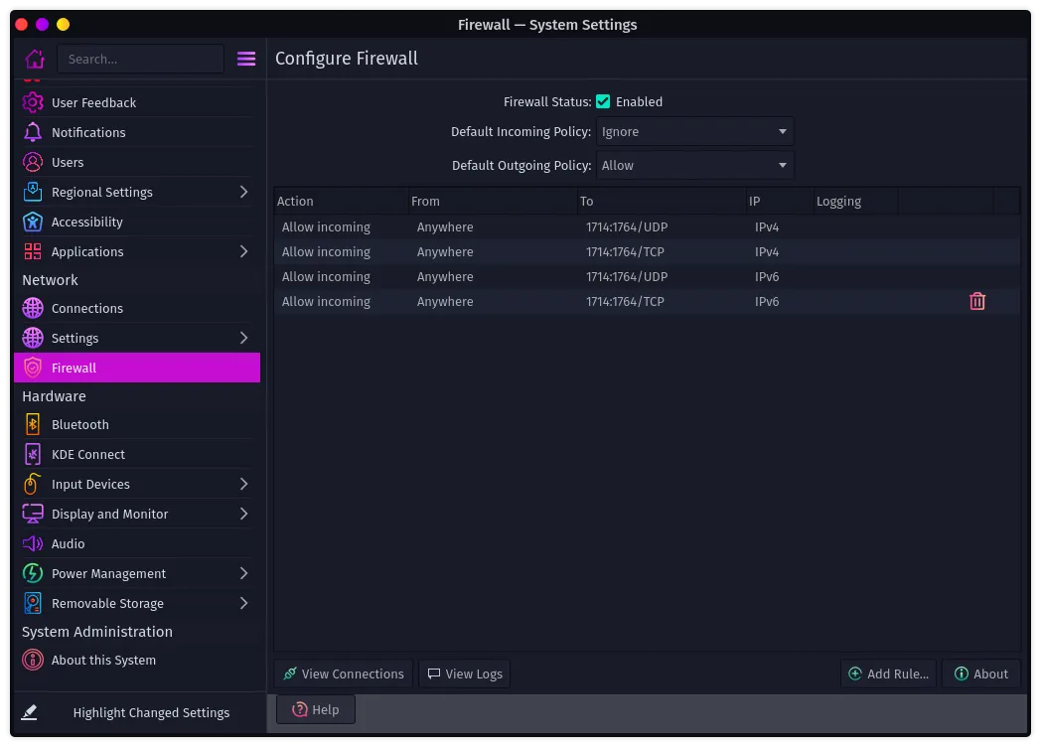The height and width of the screenshot is (747, 1041).
Task: Open the Connections settings page
Action: pyautogui.click(x=137, y=308)
